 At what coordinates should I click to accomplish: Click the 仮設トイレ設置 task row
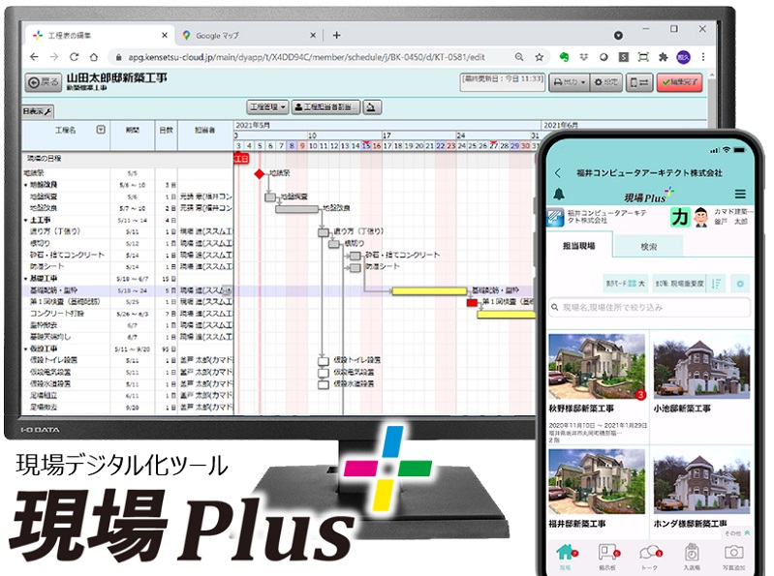[127, 360]
